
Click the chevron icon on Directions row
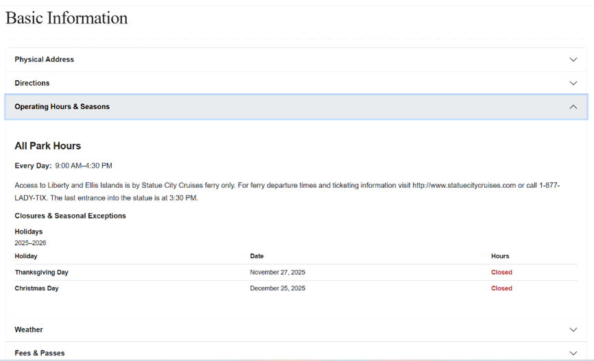(573, 83)
